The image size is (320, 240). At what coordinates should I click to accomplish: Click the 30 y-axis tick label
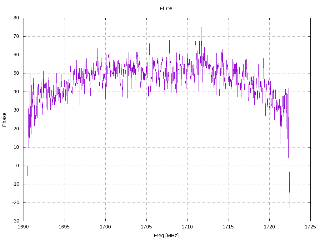coord(16,110)
